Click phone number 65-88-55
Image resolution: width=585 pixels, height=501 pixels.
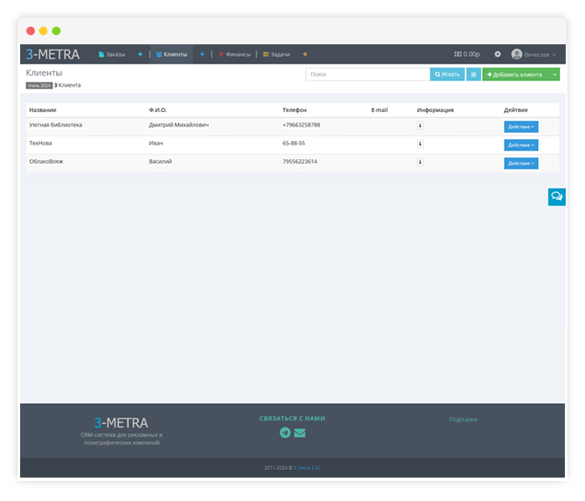[293, 143]
